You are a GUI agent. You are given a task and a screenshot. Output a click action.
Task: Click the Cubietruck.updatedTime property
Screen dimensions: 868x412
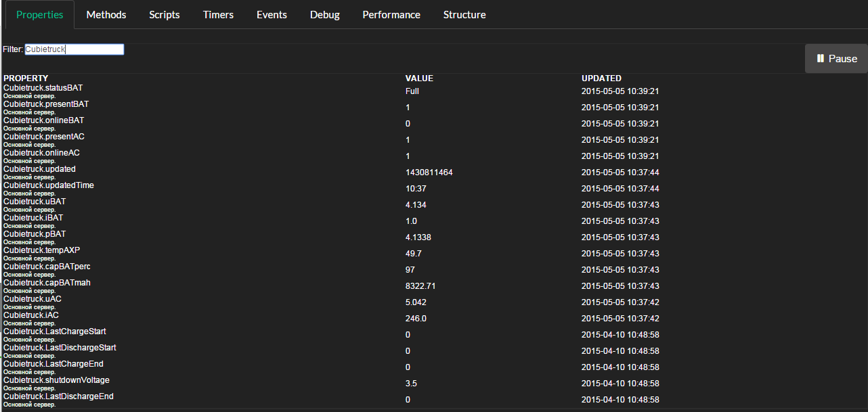49,185
